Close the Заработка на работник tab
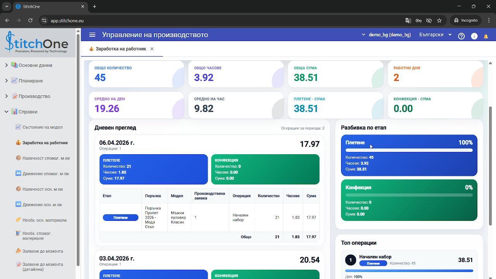Viewport: 496px width, 279px height. click(152, 49)
